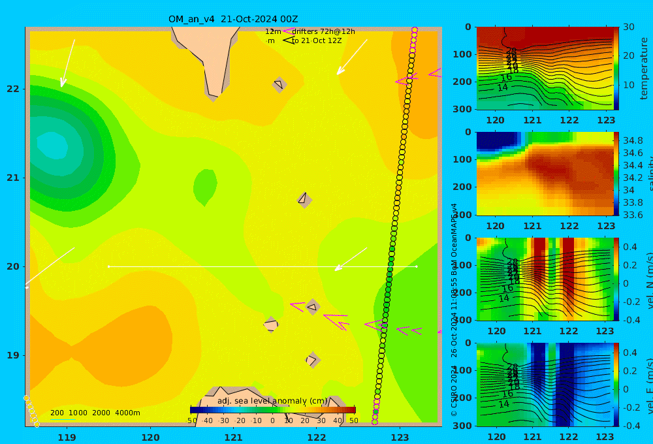This screenshot has height=444, width=653.
Task: Click the temperature colorbar
Action: coord(616,69)
